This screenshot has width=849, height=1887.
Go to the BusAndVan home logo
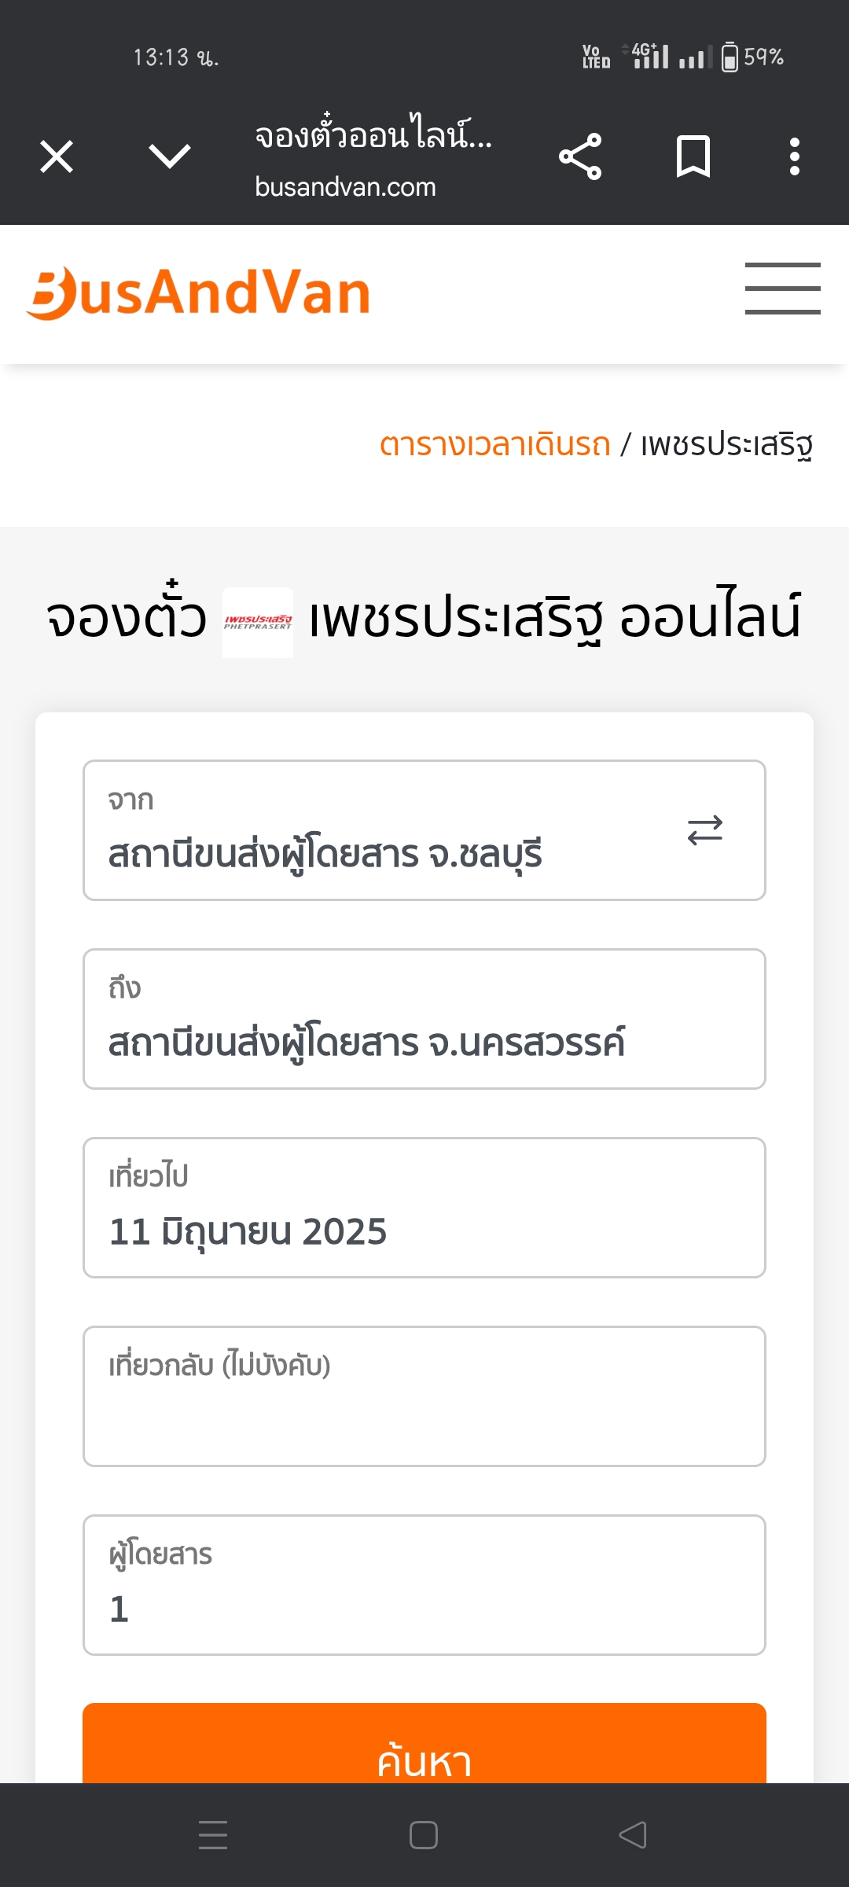(x=198, y=292)
